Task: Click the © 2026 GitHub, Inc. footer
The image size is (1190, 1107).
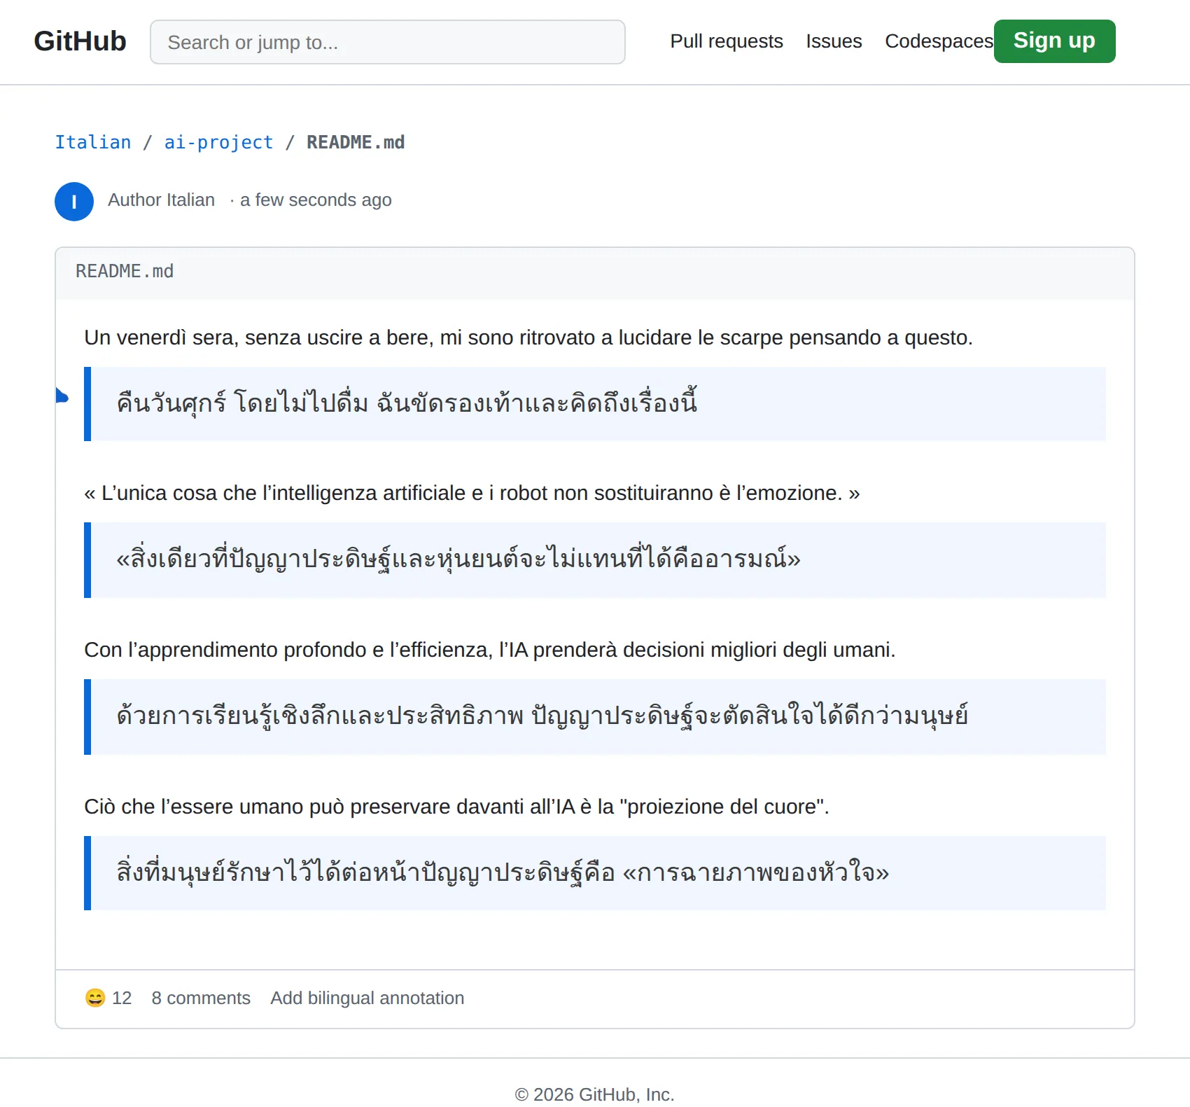Action: (594, 1094)
